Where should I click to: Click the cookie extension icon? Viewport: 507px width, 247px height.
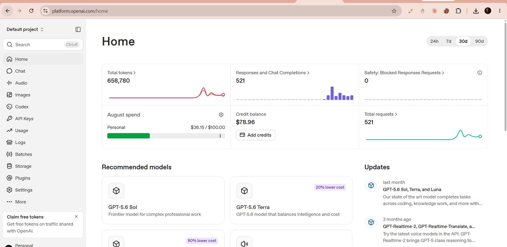[x=446, y=11]
